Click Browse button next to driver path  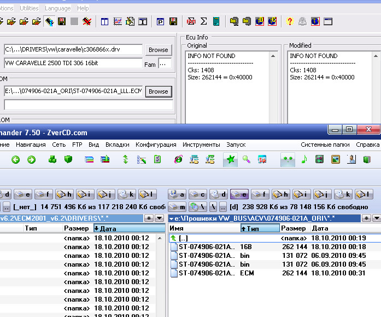pyautogui.click(x=158, y=50)
